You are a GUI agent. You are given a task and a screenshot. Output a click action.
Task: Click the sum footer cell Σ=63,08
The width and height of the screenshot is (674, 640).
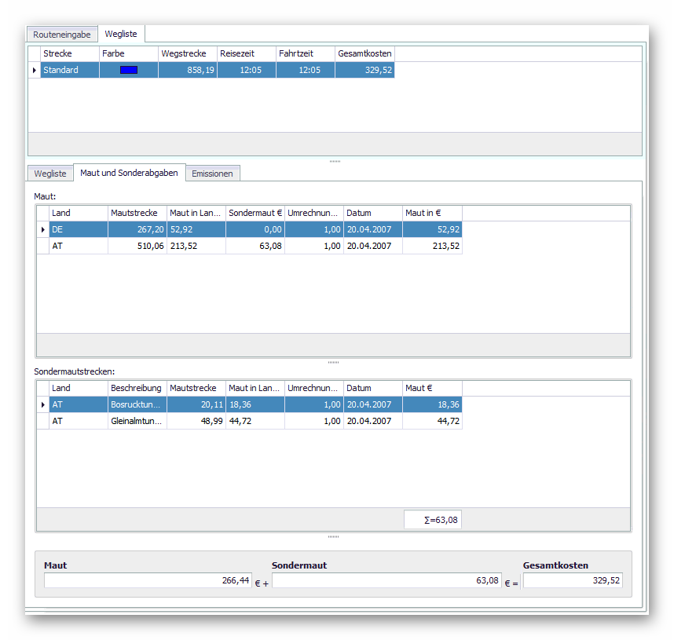432,520
